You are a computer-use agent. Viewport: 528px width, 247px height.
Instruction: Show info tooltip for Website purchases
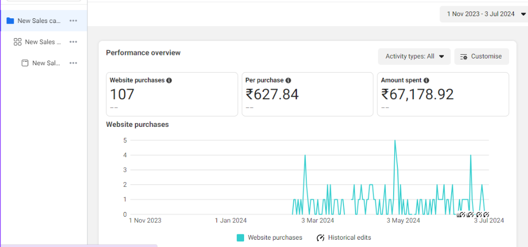tap(169, 80)
